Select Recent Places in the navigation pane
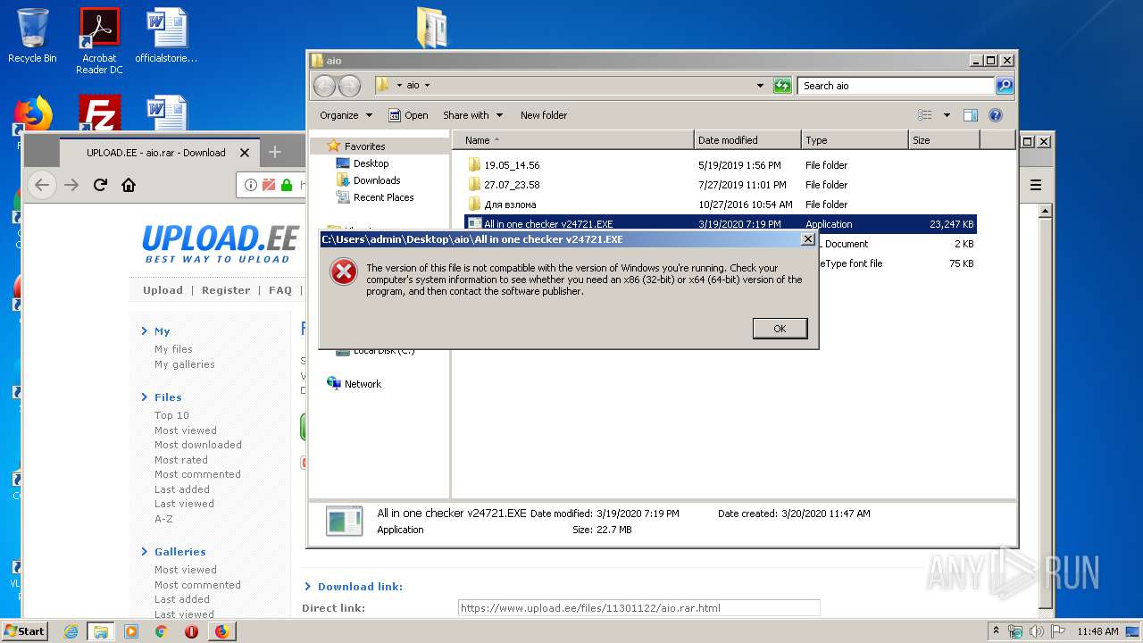1143x643 pixels. 383,197
